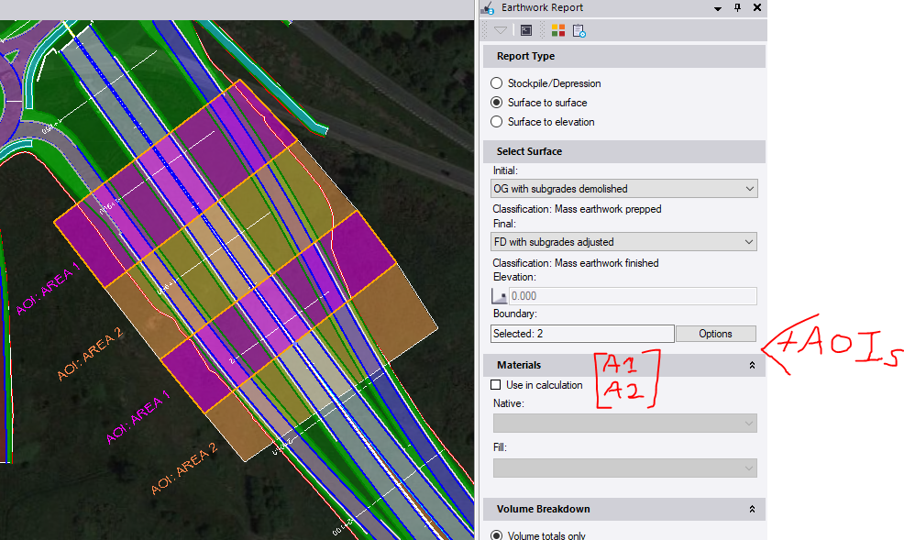Open the Final surface dropdown

point(624,242)
